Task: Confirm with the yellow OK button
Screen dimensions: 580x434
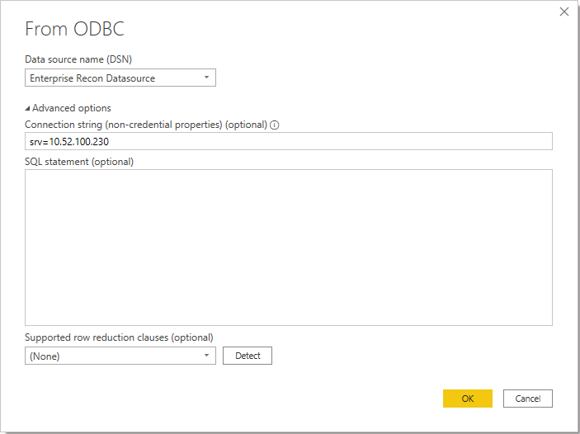Action: point(467,399)
